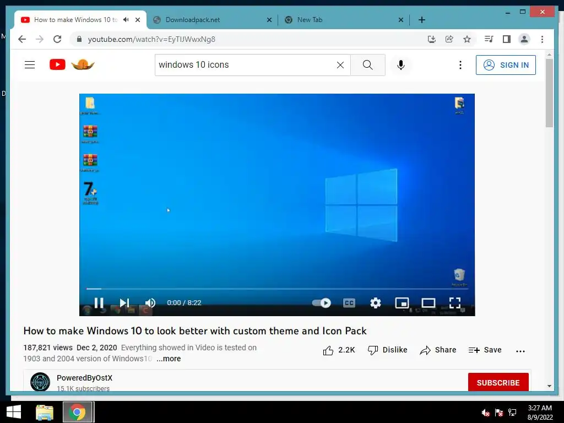The width and height of the screenshot is (564, 423).
Task: Skip to the next video
Action: (x=124, y=303)
